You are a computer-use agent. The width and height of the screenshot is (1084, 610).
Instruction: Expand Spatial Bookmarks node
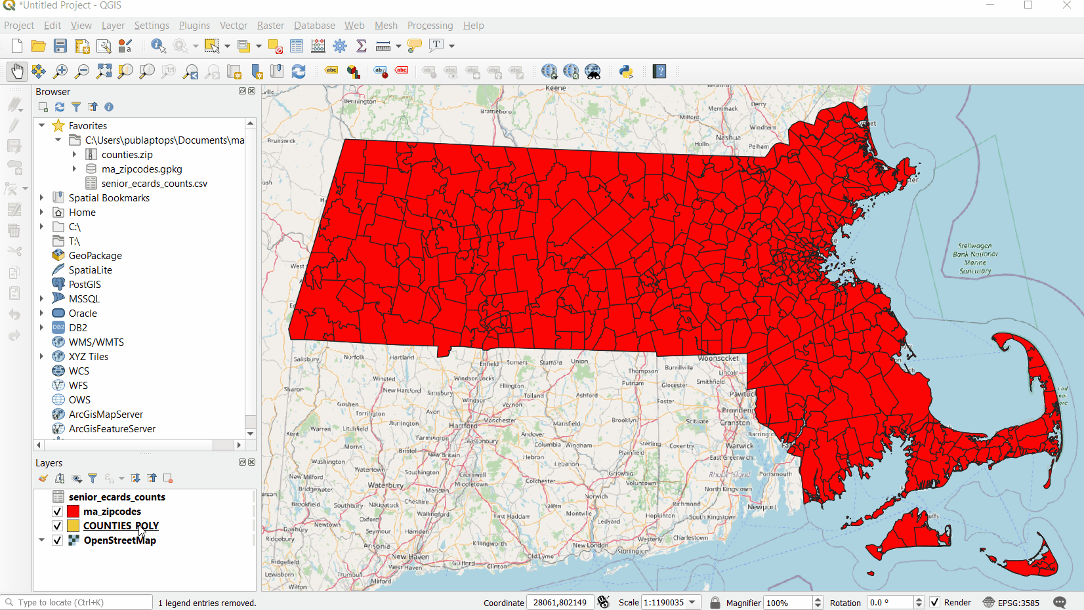point(42,197)
